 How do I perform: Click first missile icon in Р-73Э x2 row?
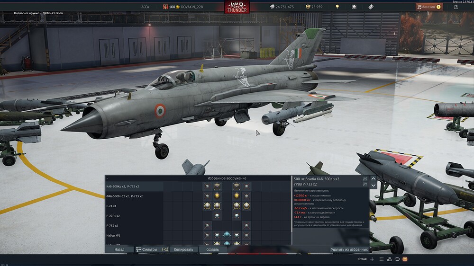pyautogui.click(x=207, y=226)
